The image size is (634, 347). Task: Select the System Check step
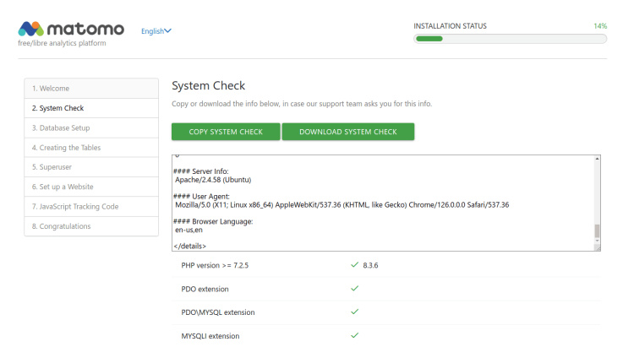[91, 108]
